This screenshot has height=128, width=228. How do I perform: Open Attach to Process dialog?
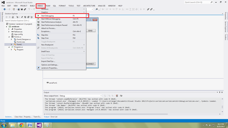(61, 28)
